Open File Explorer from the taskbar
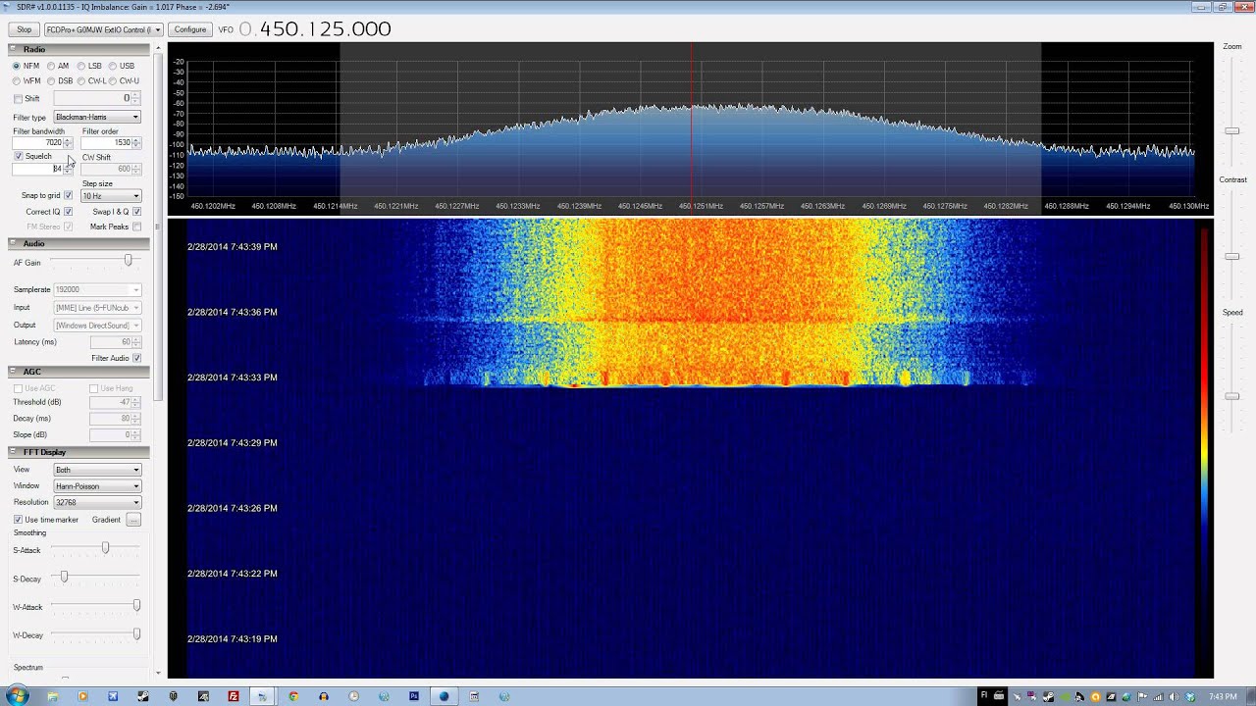Viewport: 1256px width, 706px height. tap(53, 696)
